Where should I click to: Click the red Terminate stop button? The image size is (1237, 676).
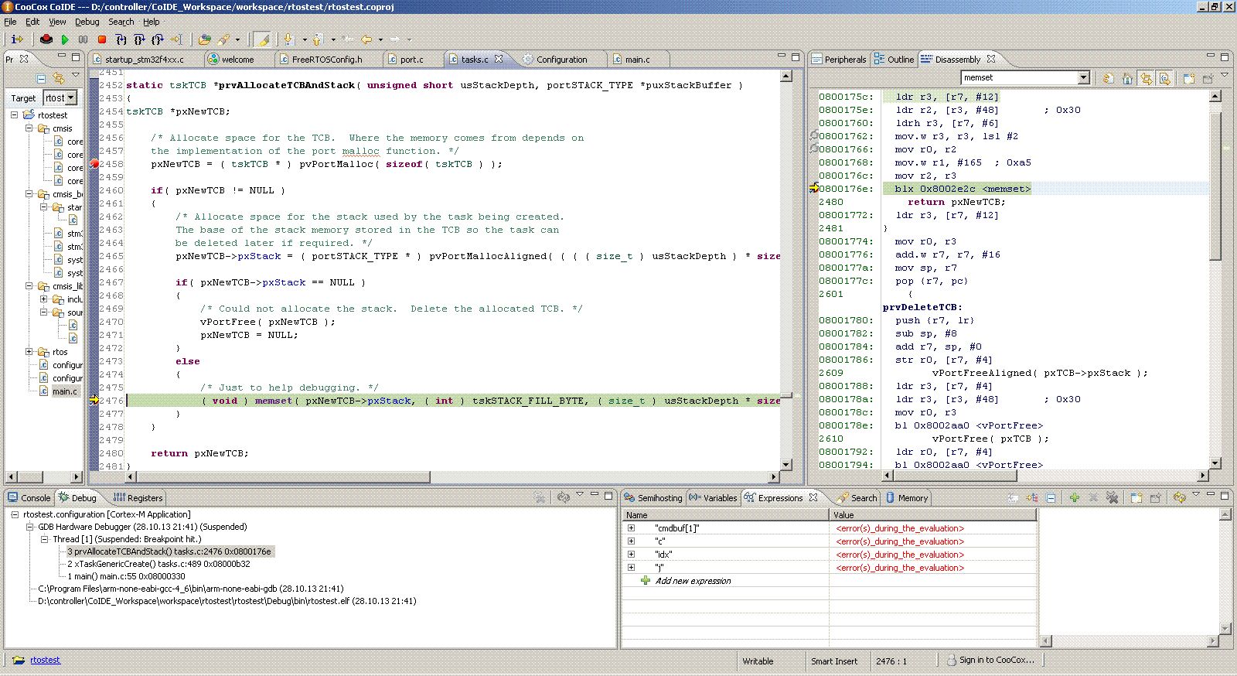[101, 39]
